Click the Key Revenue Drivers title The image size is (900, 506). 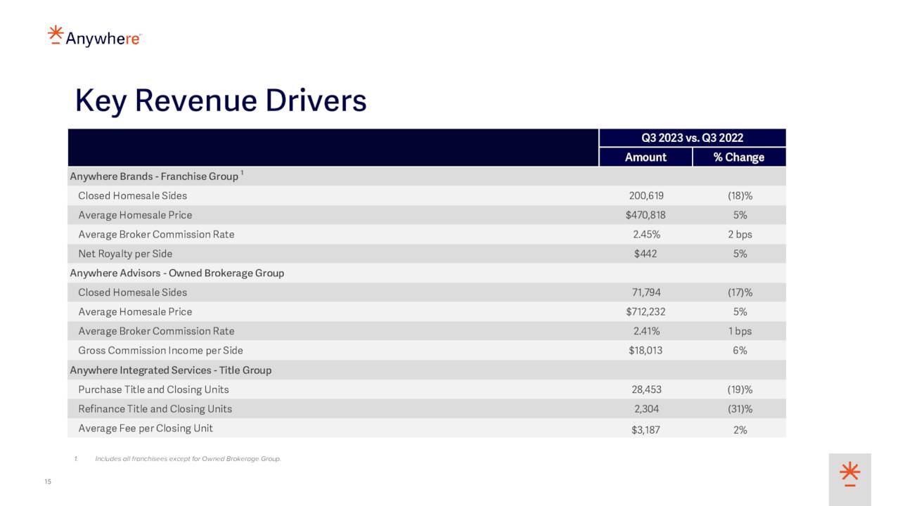pyautogui.click(x=221, y=100)
